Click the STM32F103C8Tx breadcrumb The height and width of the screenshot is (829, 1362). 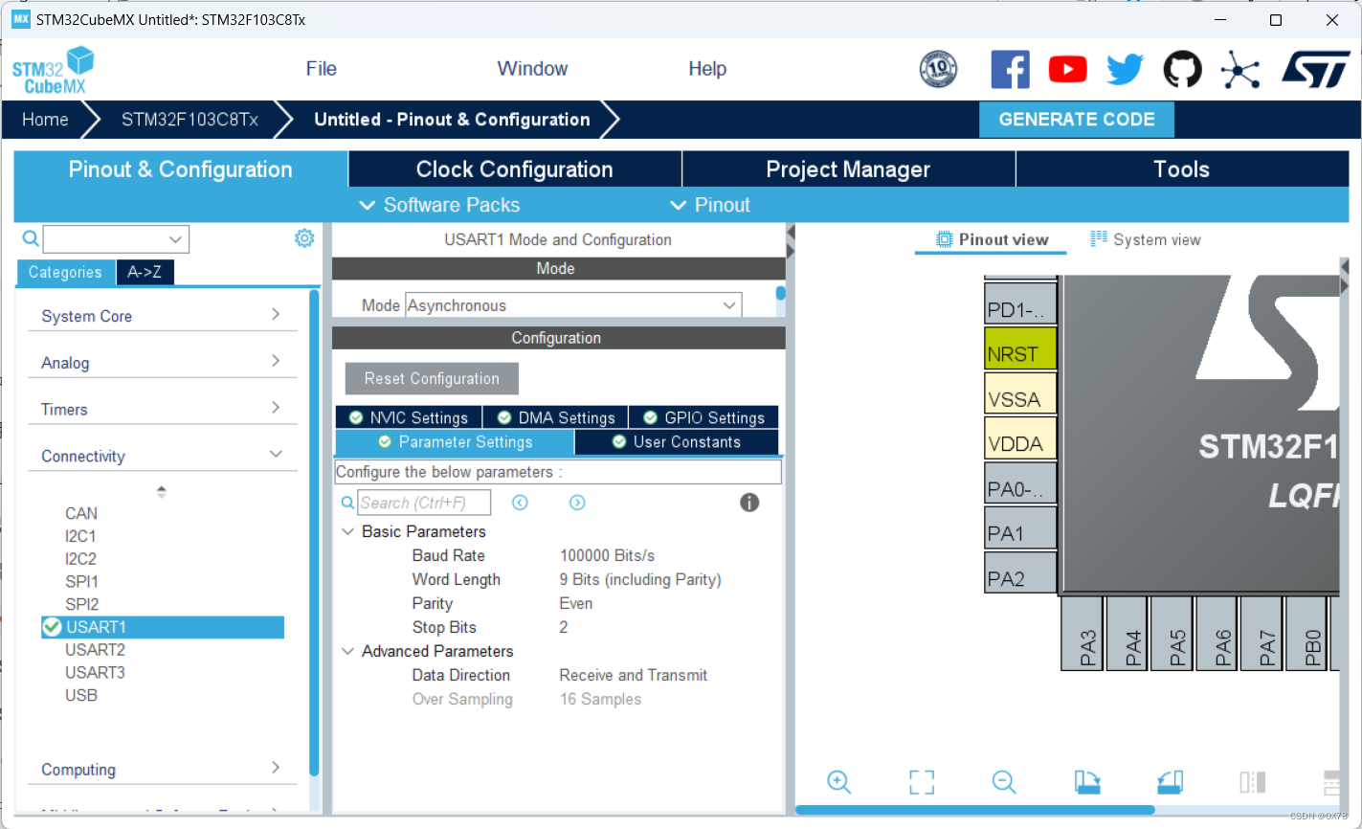pos(190,120)
